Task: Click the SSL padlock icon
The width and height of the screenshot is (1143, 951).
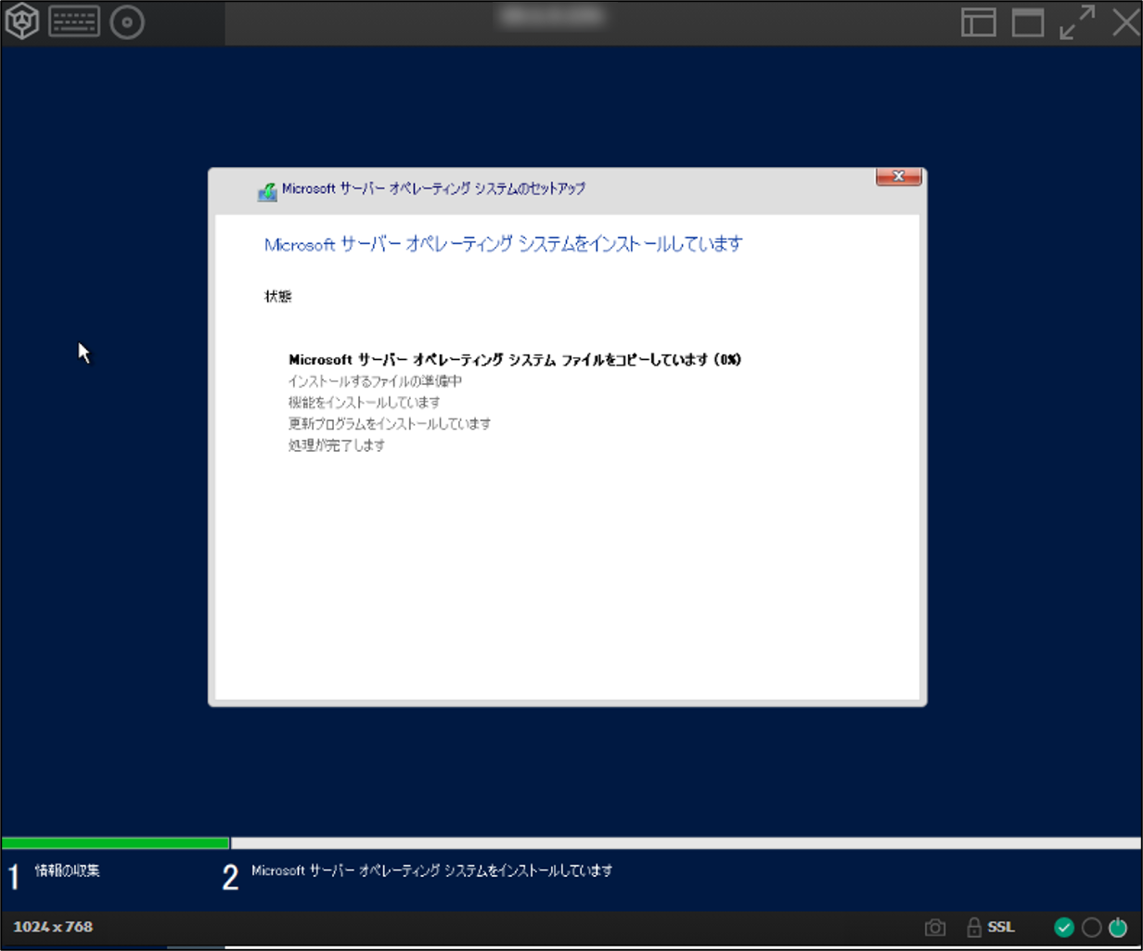Action: click(x=974, y=927)
